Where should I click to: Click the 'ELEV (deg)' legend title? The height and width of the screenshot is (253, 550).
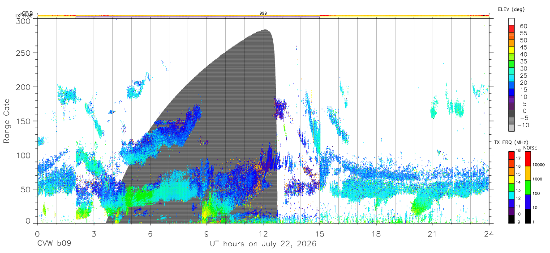(x=511, y=9)
